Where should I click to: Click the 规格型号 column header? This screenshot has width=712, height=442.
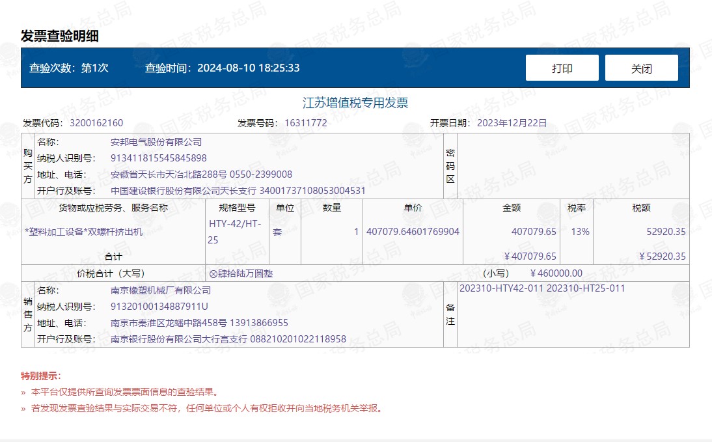[x=237, y=208]
